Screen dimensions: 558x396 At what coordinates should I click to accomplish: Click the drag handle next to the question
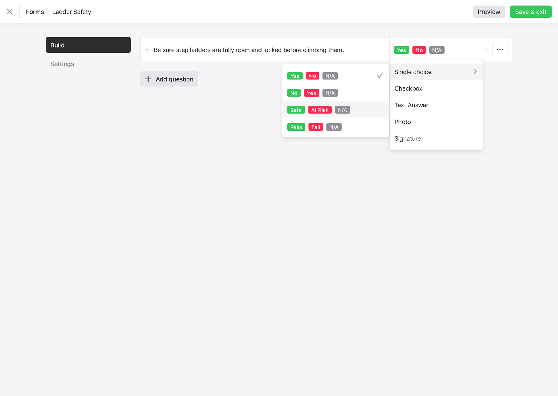pos(147,50)
